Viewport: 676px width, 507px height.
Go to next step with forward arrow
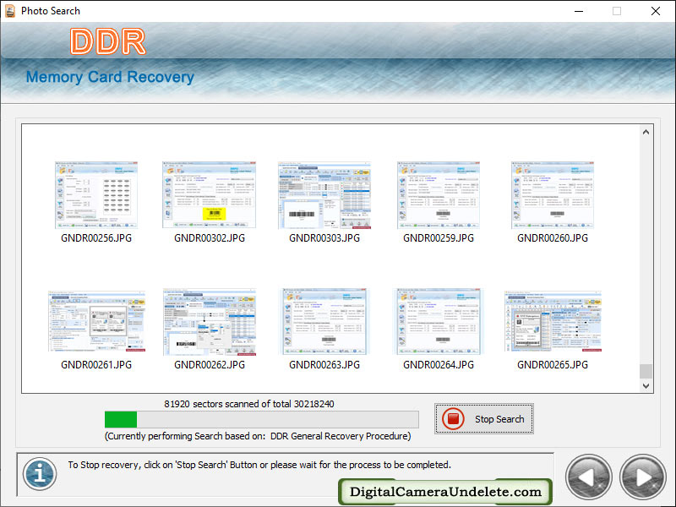click(x=643, y=477)
